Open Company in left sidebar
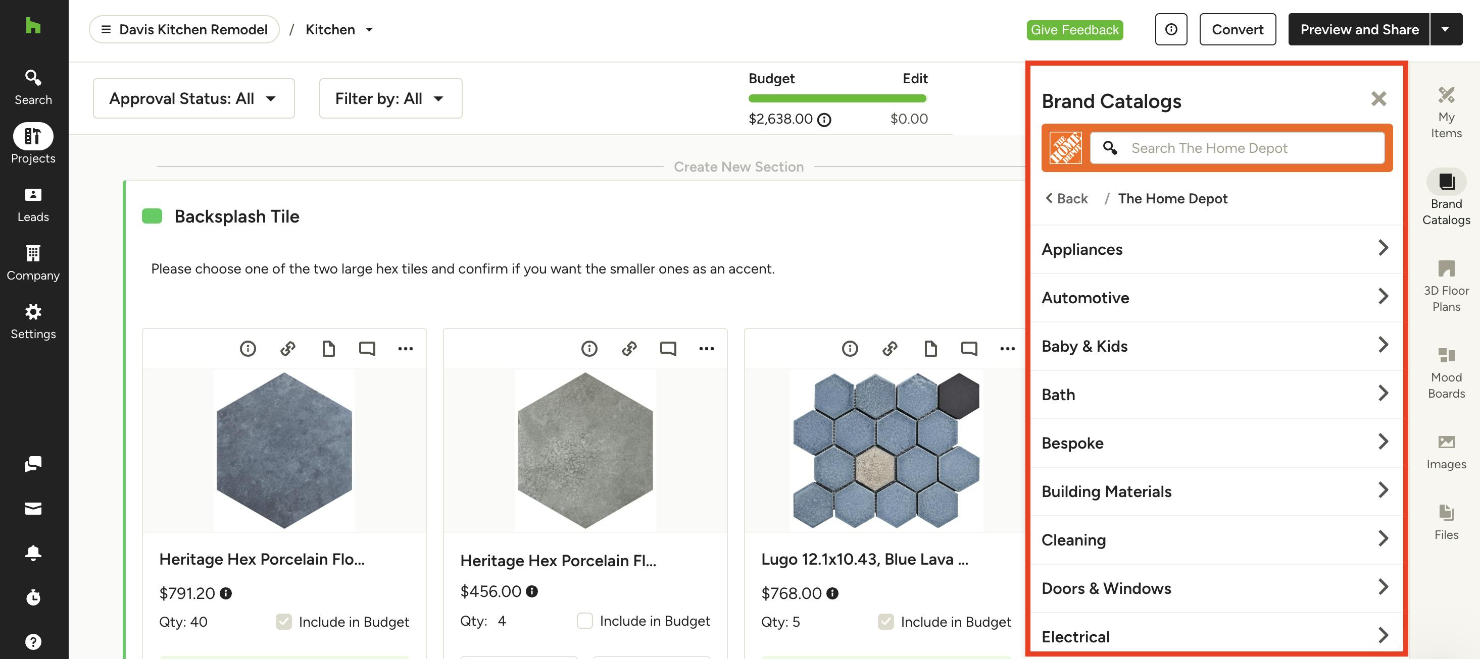The image size is (1480, 659). [x=33, y=263]
